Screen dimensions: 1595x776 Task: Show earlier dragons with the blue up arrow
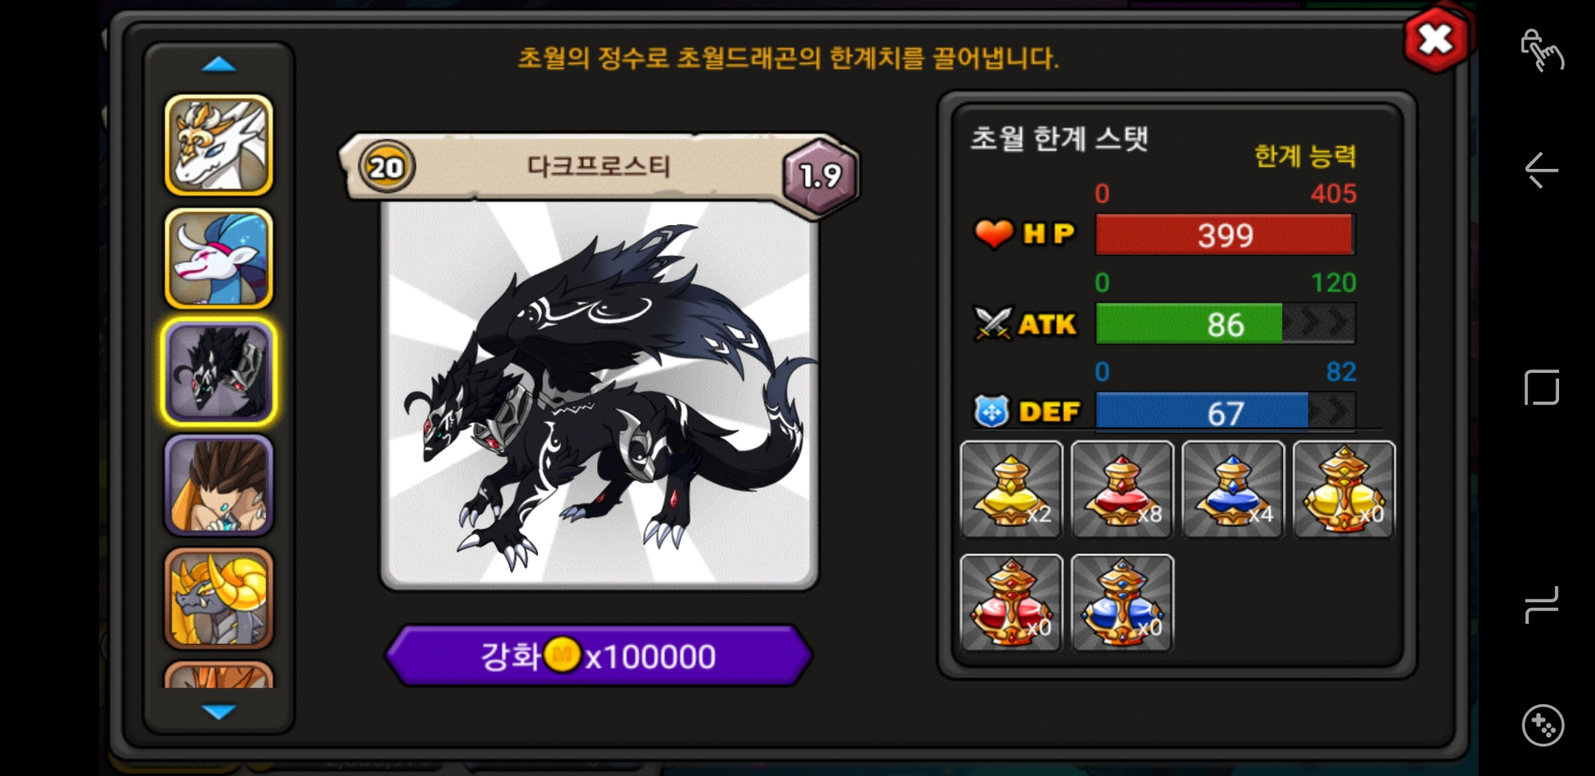click(219, 65)
